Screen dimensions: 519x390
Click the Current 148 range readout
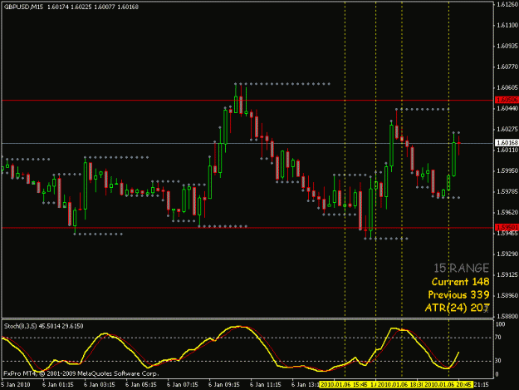[460, 282]
